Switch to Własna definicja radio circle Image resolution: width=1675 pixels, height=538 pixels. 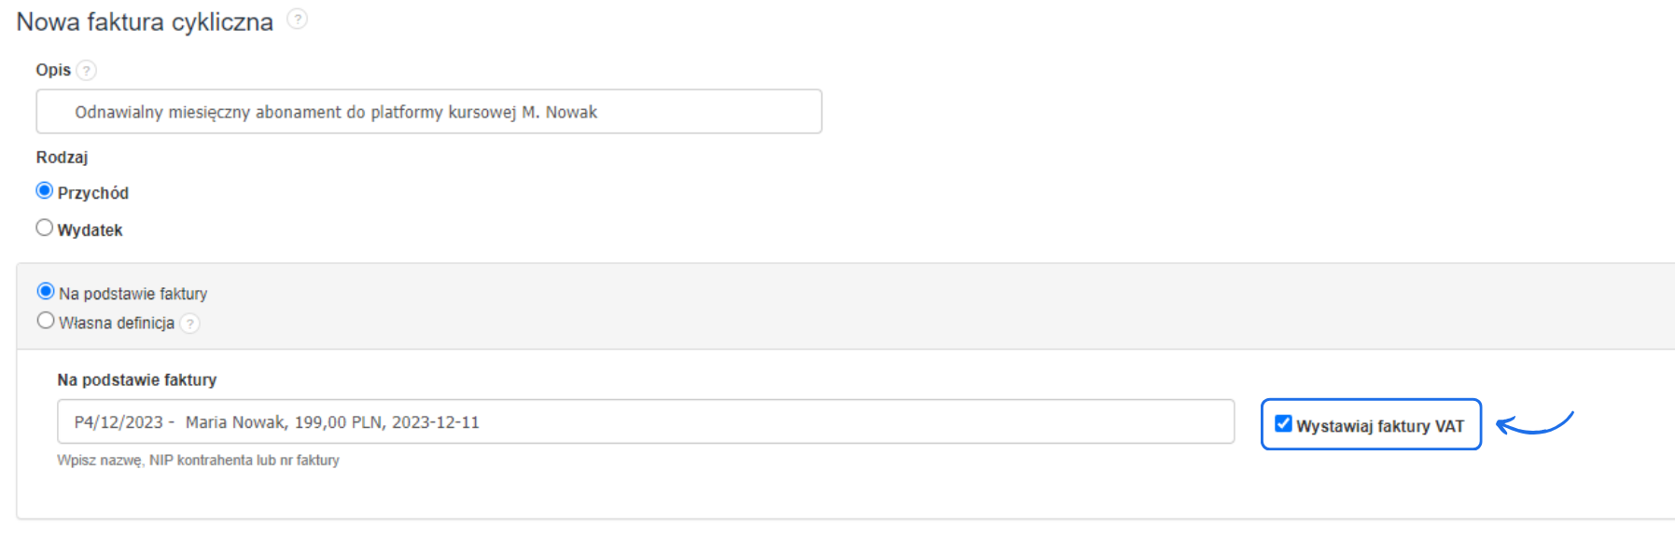46,321
